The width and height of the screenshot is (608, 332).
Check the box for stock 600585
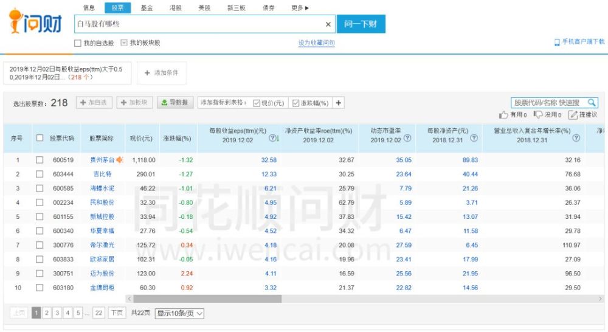click(x=40, y=188)
